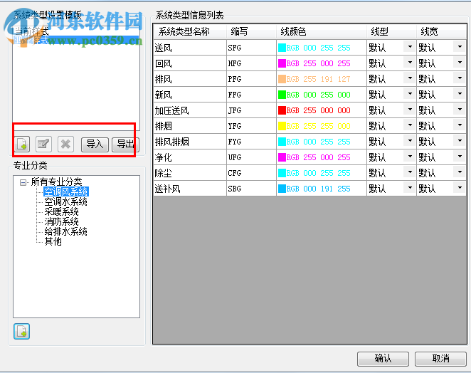
Task: Select 采暖系统 in the category tree
Action: [x=62, y=211]
